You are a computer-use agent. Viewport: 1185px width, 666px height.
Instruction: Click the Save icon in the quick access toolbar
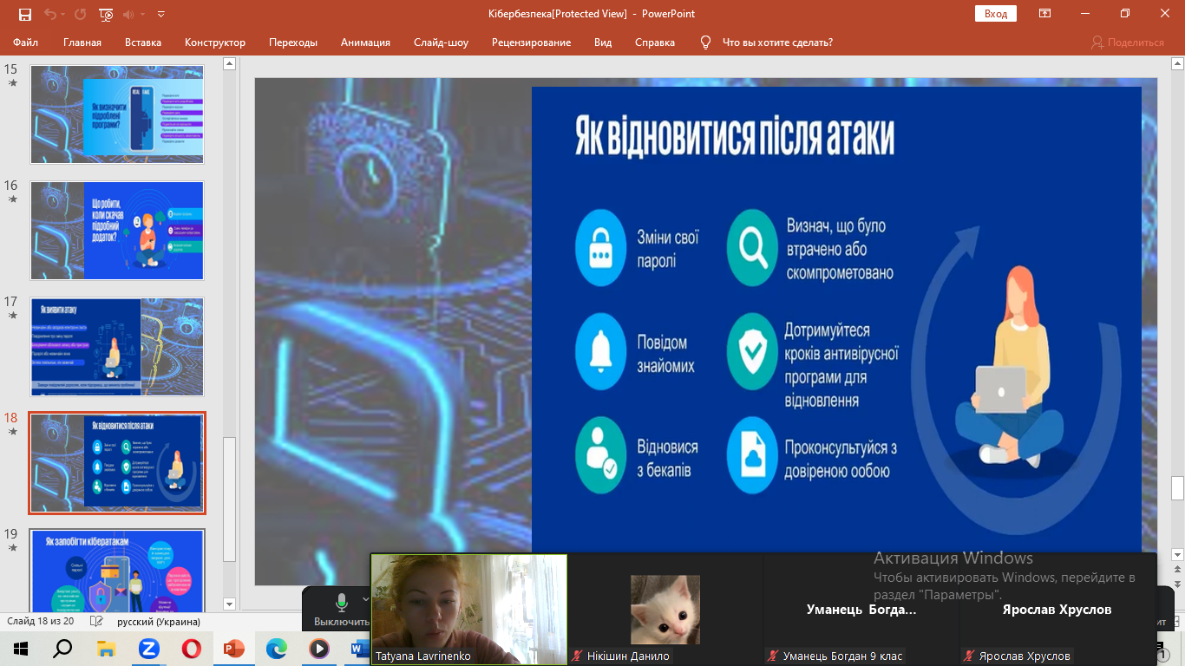24,14
